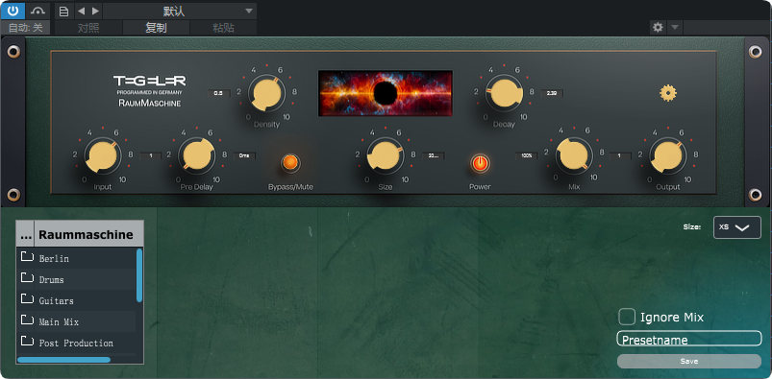
Task: Go to next preset with right arrow
Action: (95, 11)
